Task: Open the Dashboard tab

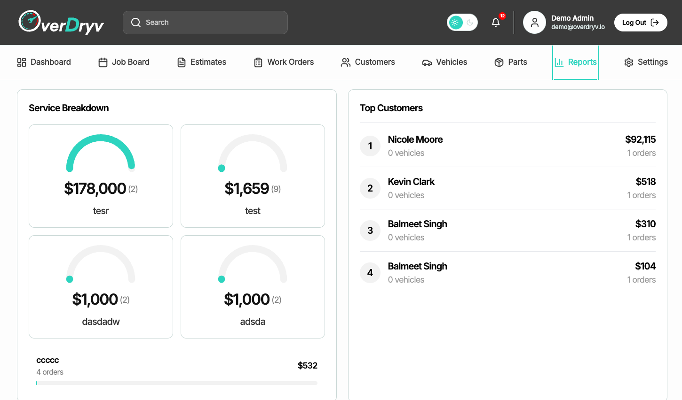Action: pyautogui.click(x=44, y=62)
